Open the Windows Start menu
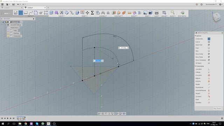The image size is (224, 126). point(2,124)
